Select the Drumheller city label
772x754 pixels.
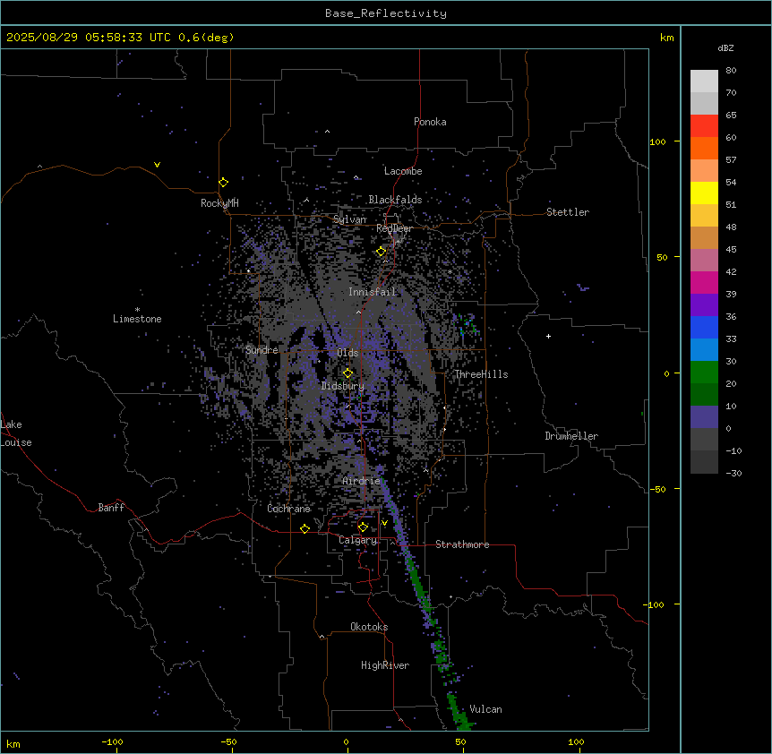[x=571, y=436]
